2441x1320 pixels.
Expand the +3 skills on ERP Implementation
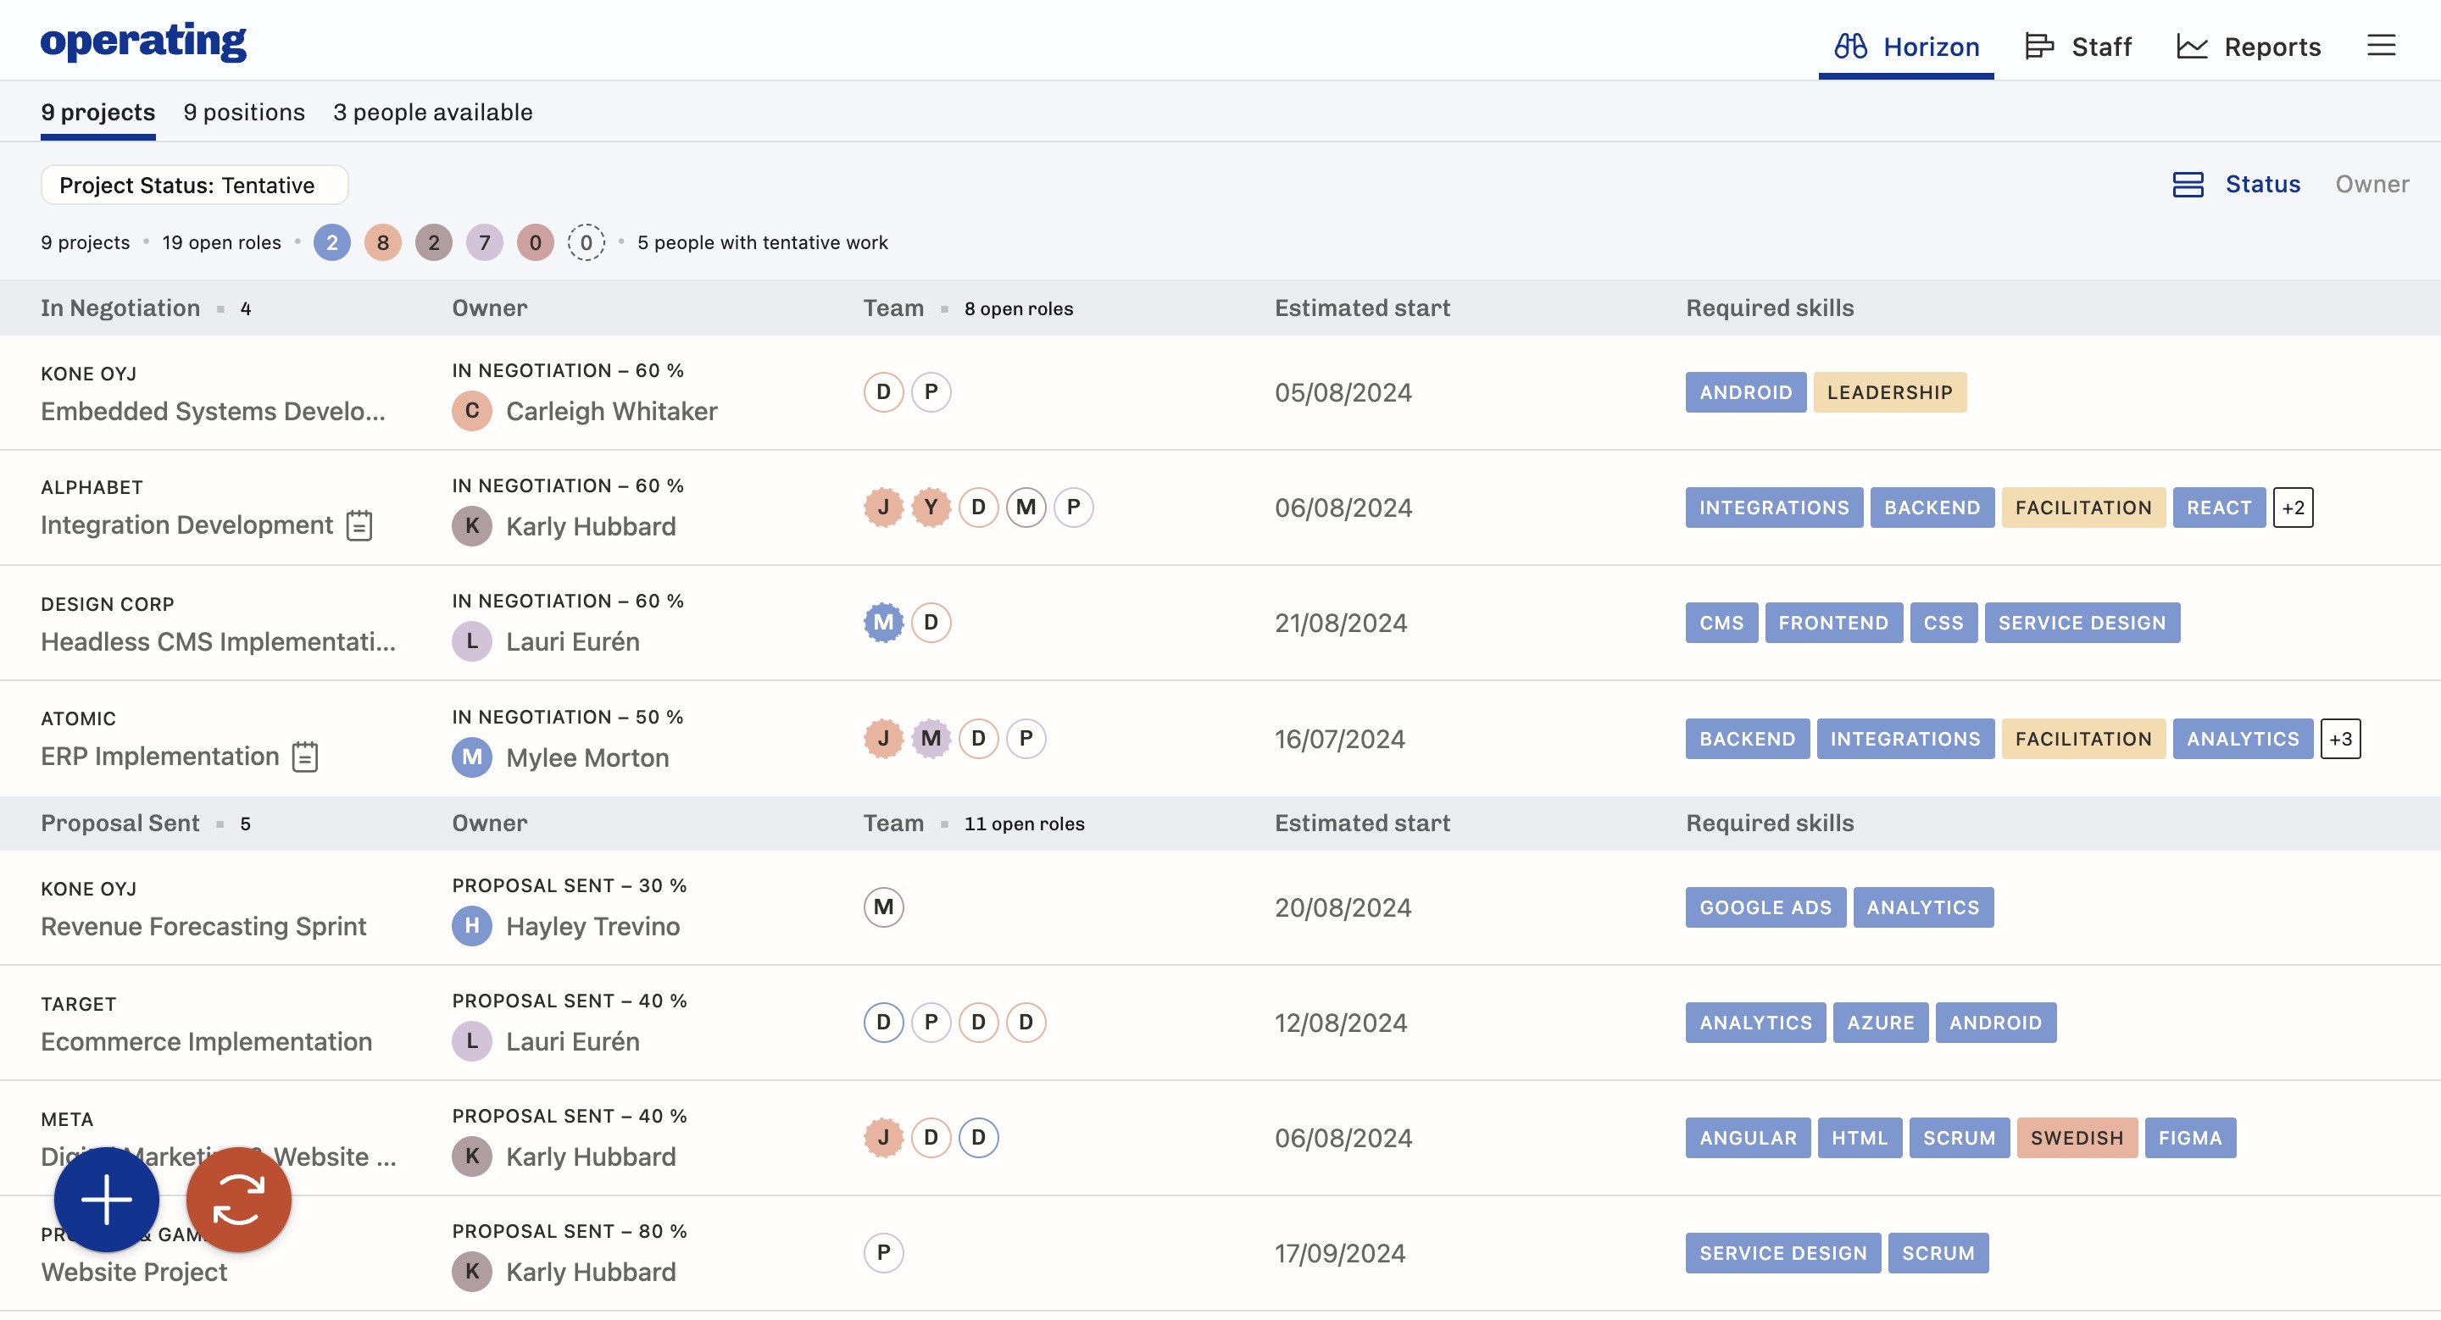2339,739
